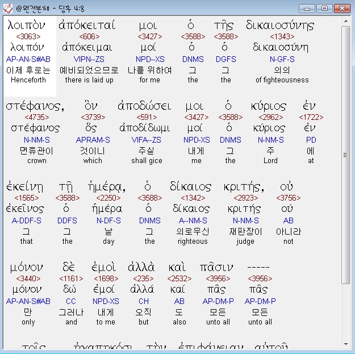Click the English gloss Henceforth

(28, 80)
